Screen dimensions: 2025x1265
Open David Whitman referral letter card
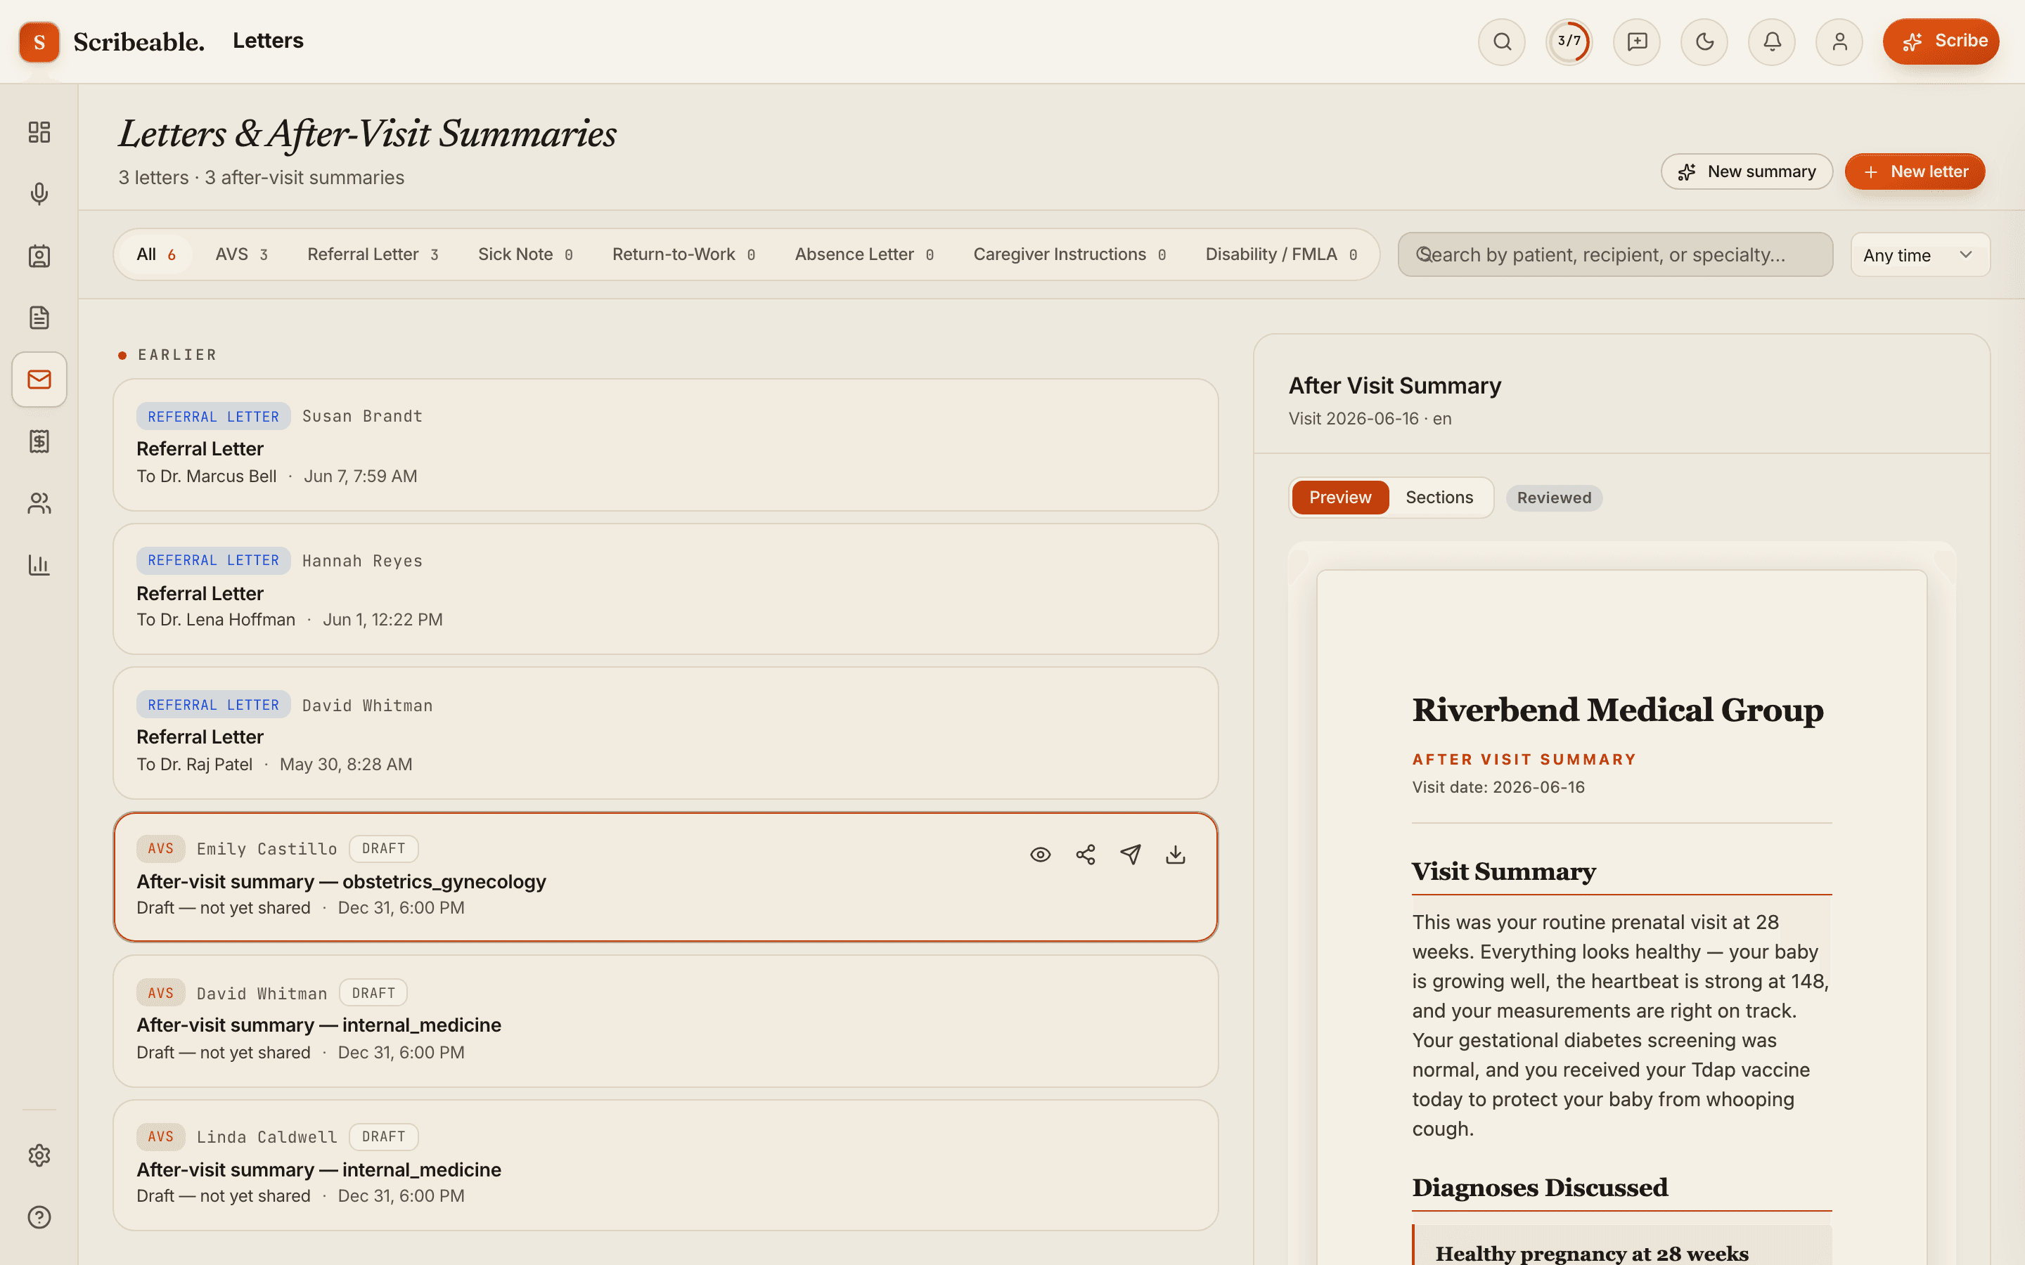click(665, 733)
